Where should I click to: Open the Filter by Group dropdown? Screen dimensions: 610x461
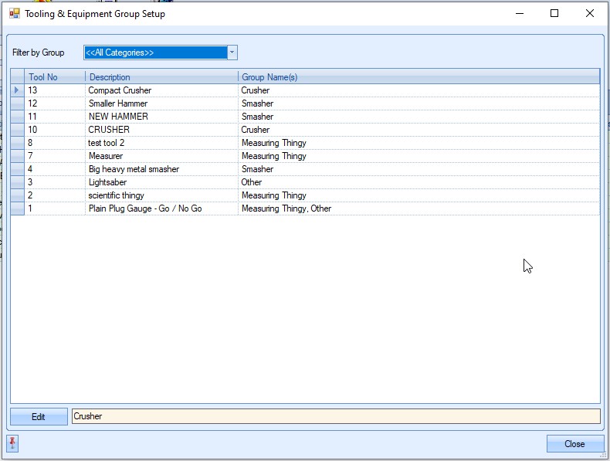point(232,53)
